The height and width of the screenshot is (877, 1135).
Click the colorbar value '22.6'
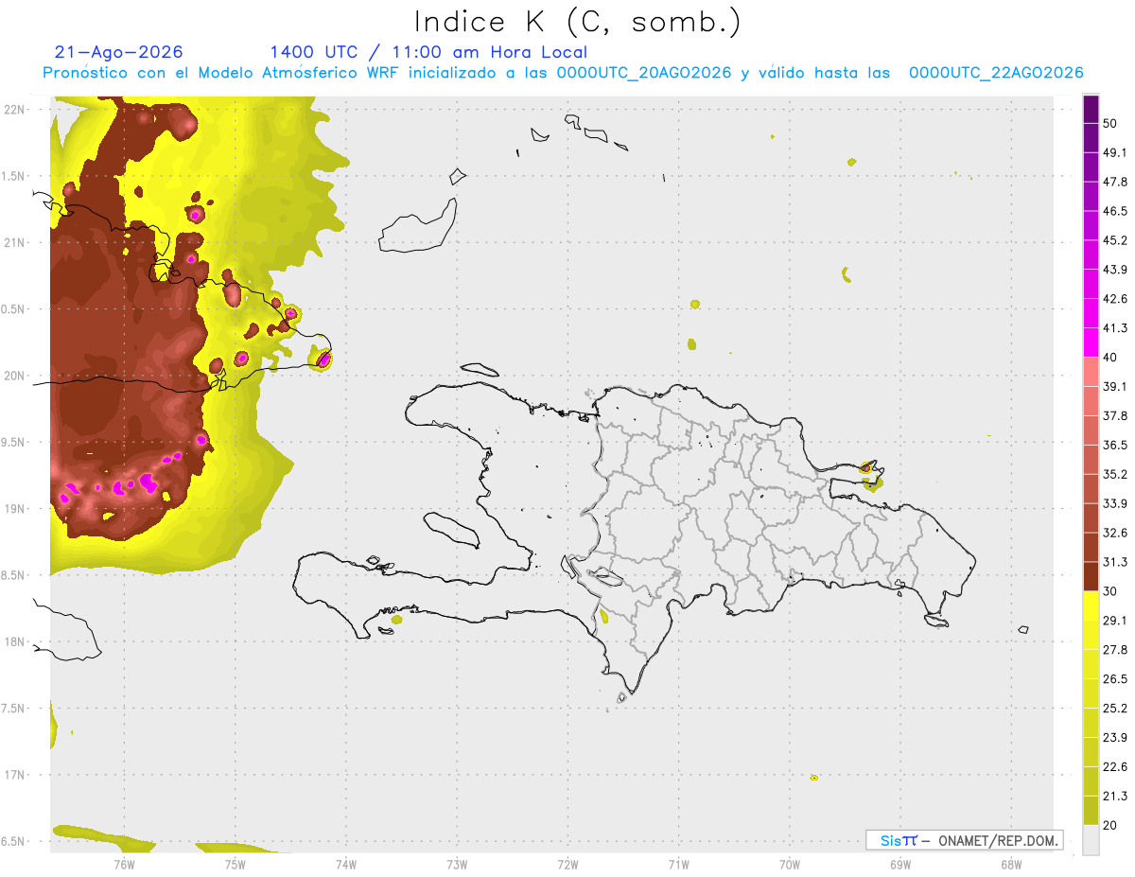coord(1115,766)
